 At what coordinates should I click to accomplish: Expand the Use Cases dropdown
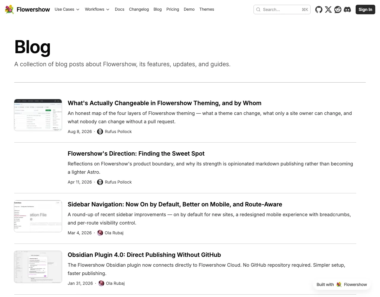[x=67, y=9]
